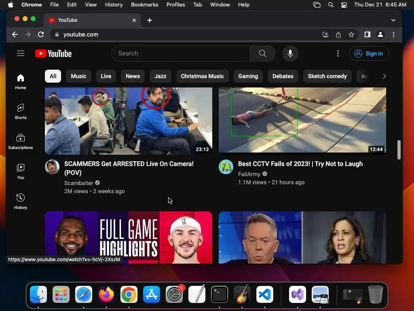Viewport: 414px width, 311px height.
Task: Open Subscriptions in the sidebar
Action: [x=21, y=142]
